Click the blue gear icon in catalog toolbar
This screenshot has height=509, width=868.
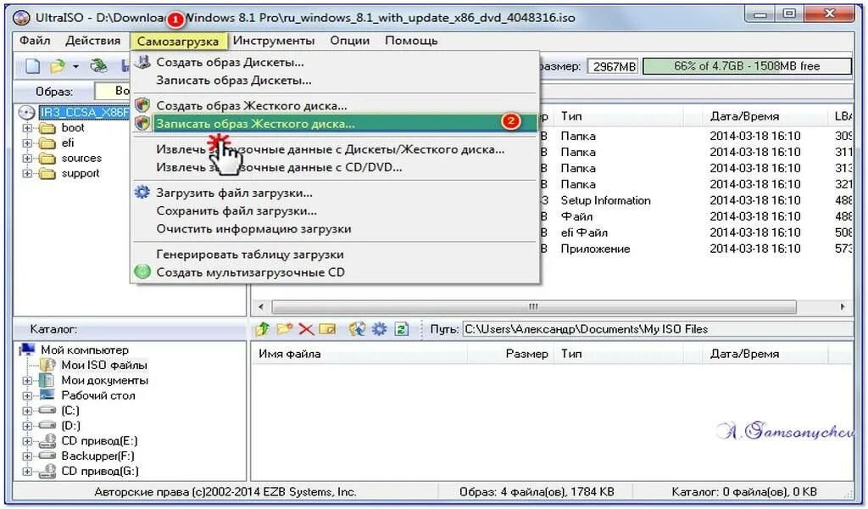coord(379,329)
